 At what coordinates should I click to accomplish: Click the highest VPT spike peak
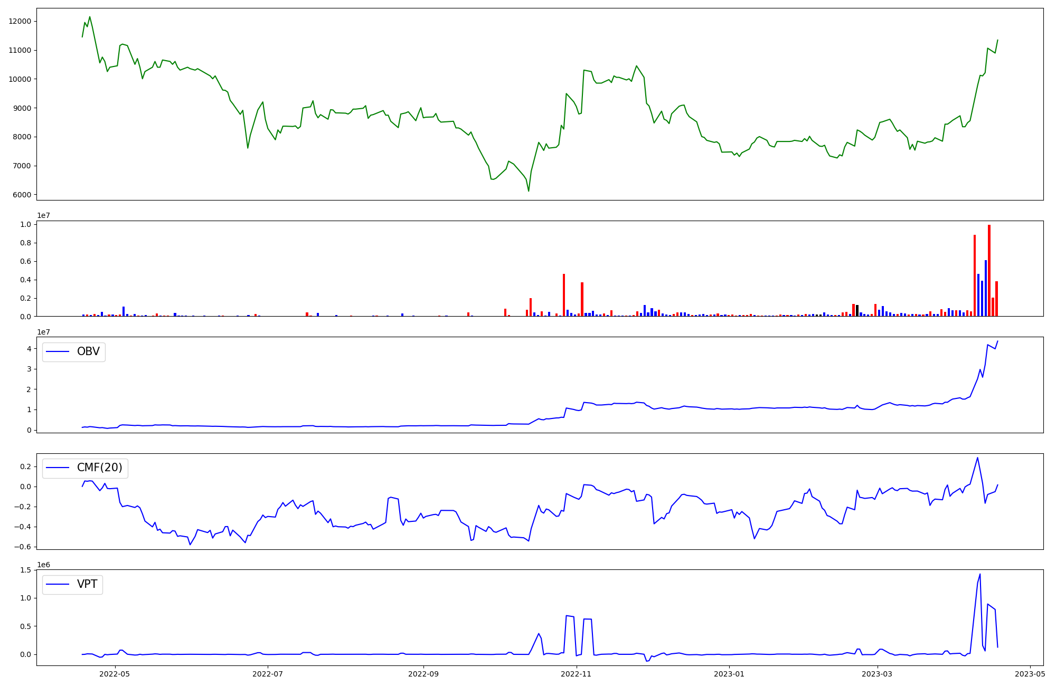coord(980,575)
